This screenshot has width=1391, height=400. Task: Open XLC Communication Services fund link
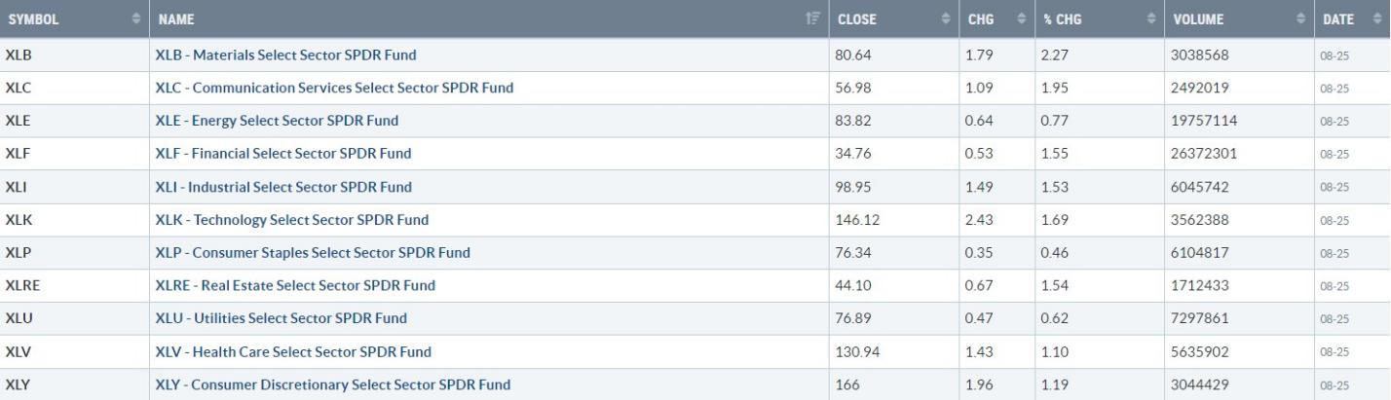334,88
